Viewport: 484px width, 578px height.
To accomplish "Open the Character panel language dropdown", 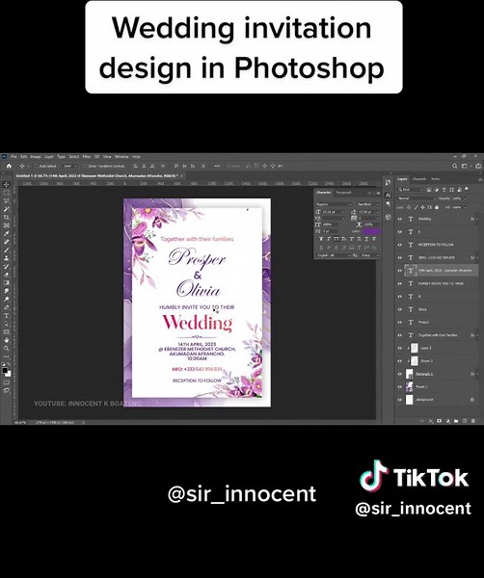I will click(334, 255).
